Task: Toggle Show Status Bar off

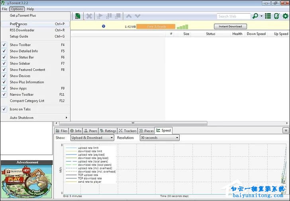Action: click(x=22, y=57)
